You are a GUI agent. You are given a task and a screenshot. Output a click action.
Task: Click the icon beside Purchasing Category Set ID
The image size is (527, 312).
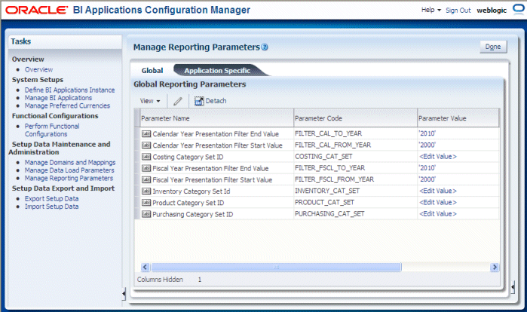146,213
